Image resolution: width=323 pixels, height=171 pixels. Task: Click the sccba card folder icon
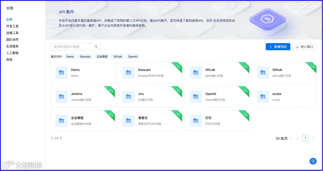[263, 97]
